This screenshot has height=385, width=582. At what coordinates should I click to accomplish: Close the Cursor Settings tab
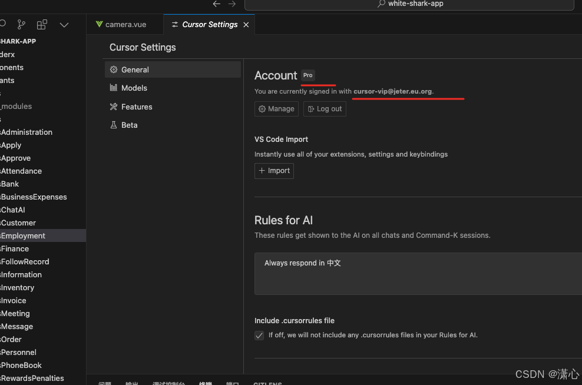(246, 25)
